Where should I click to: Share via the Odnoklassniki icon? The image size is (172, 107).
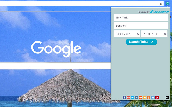pyautogui.click(x=149, y=97)
